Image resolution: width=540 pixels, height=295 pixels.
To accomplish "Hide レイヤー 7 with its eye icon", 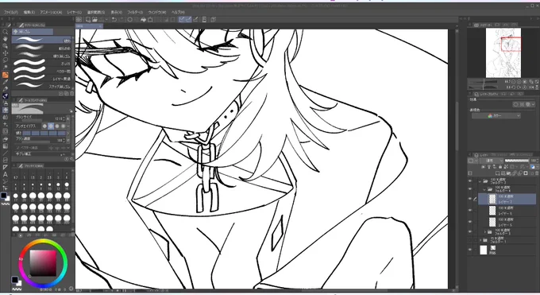I will tap(470, 199).
